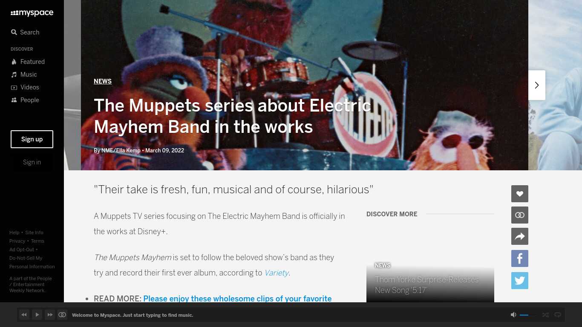This screenshot has height=327, width=582.
Task: Share on Facebook icon
Action: tap(520, 258)
